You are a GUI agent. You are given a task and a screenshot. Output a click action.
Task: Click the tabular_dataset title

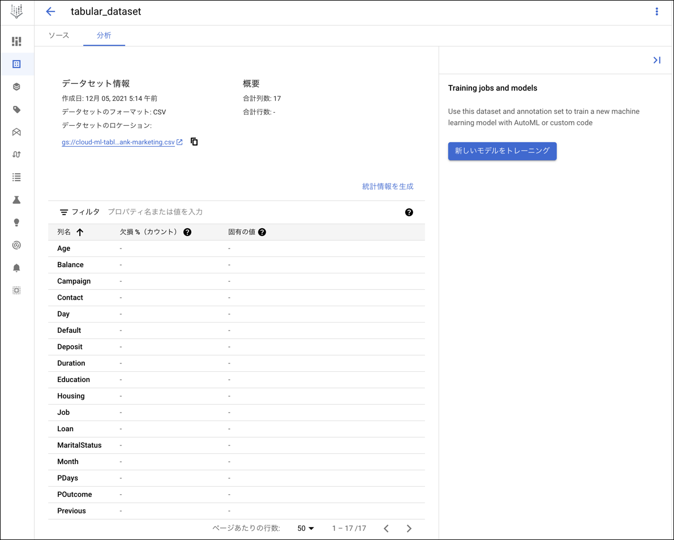point(106,12)
